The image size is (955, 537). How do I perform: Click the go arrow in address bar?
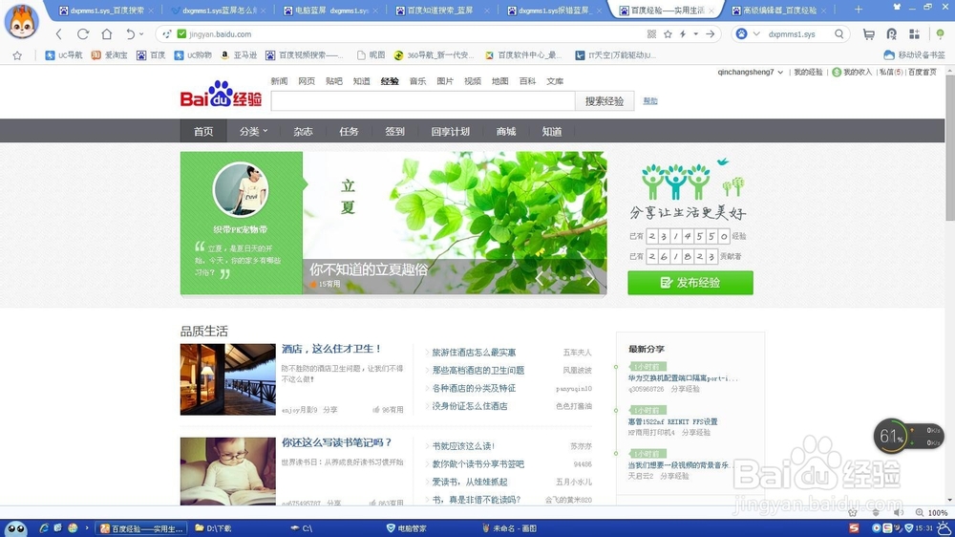click(711, 34)
